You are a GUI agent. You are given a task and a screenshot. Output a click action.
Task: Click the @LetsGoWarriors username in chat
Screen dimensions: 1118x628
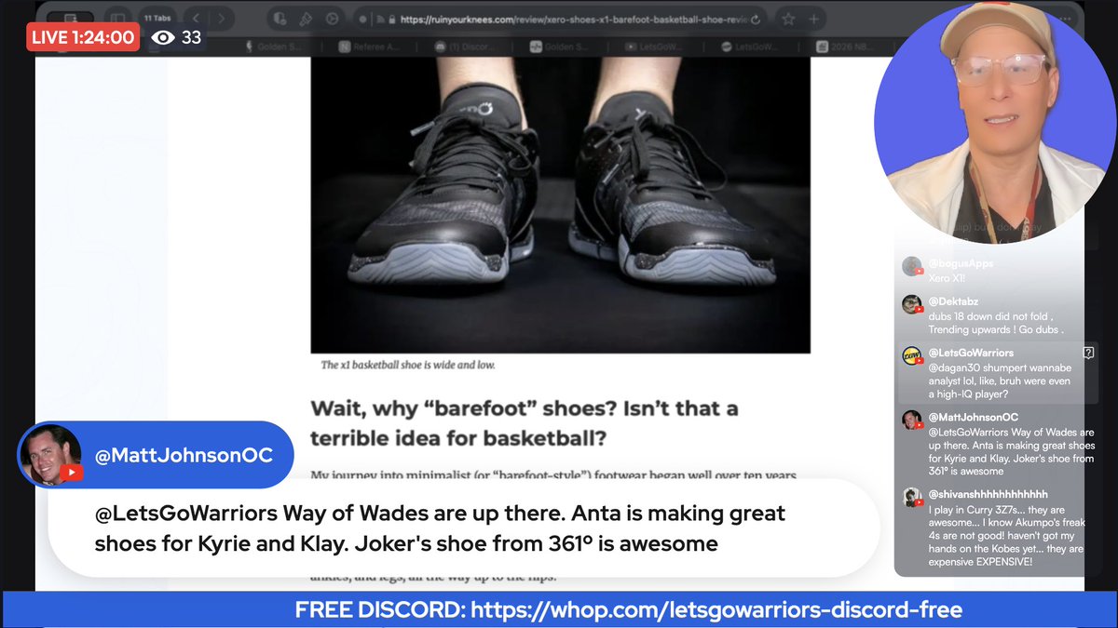click(x=971, y=353)
